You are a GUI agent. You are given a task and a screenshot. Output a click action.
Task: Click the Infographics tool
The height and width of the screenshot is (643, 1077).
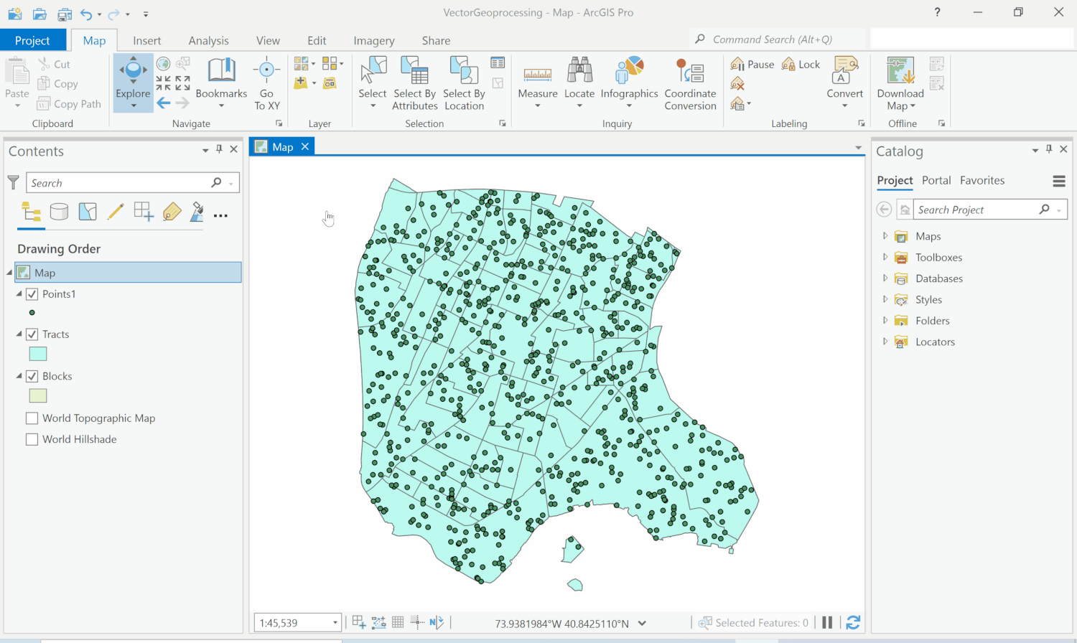click(x=629, y=79)
